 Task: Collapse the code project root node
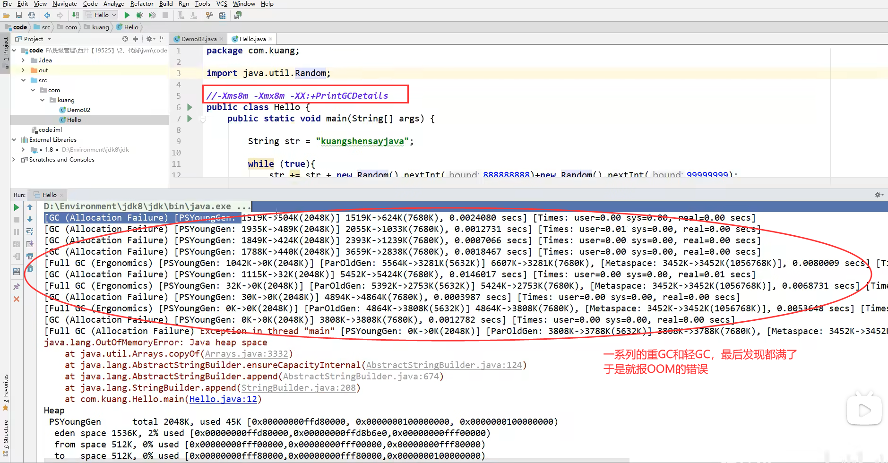pos(14,50)
